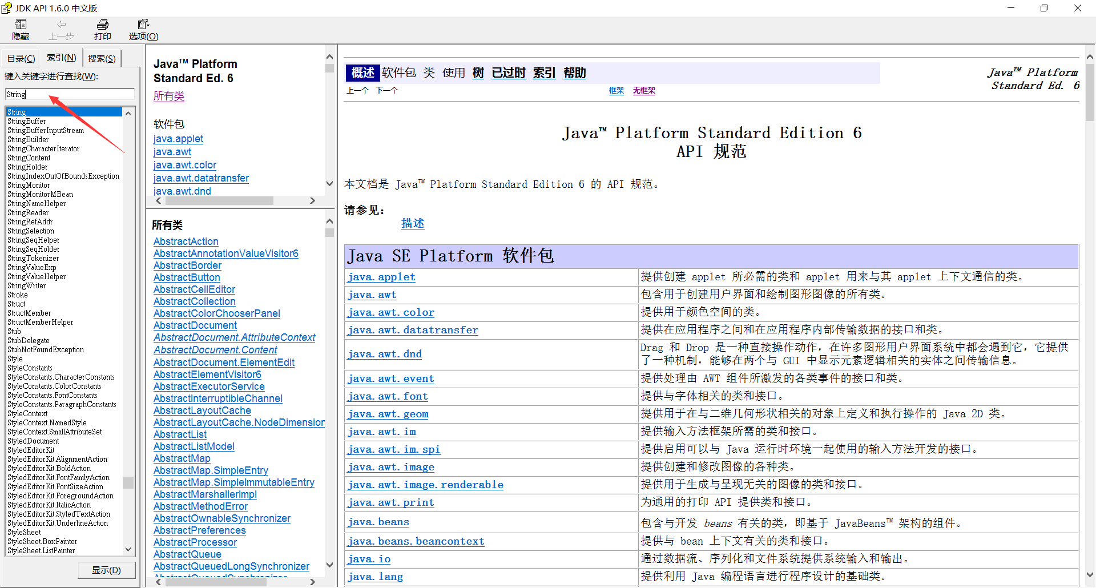The image size is (1096, 588).
Task: Open AbstractPreferences class link
Action: pyautogui.click(x=200, y=530)
